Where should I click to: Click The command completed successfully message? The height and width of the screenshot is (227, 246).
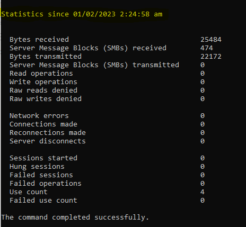pyautogui.click(x=75, y=217)
